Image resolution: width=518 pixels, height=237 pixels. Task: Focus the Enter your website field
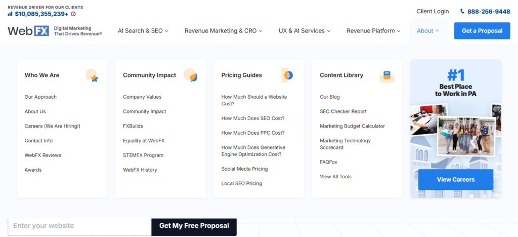click(79, 226)
